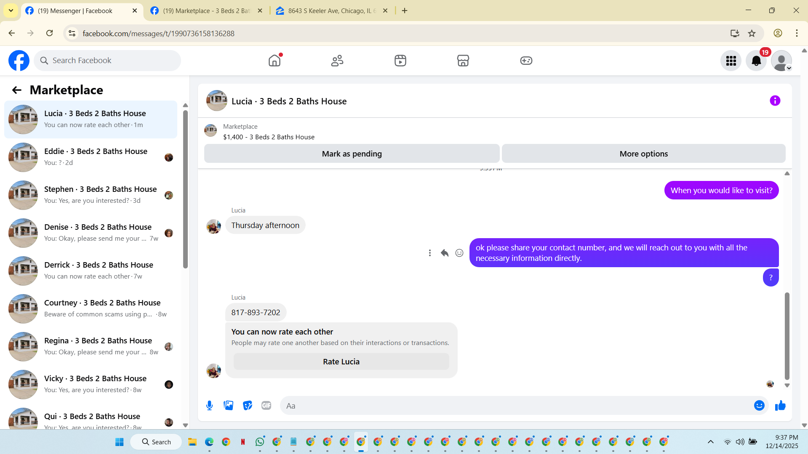Send a voice clip with microphone icon

[x=209, y=406]
